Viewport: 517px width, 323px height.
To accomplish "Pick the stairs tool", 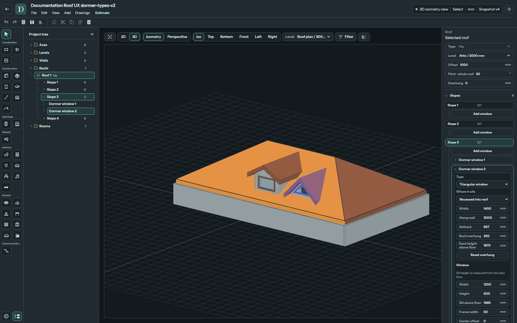I will (6, 98).
